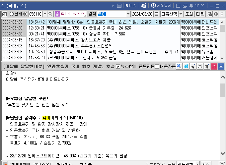Select the 장중수급포착 외국인 6일 연속 news row

pyautogui.click(x=110, y=52)
